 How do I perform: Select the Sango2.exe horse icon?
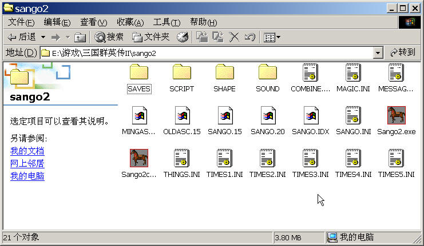click(x=396, y=115)
